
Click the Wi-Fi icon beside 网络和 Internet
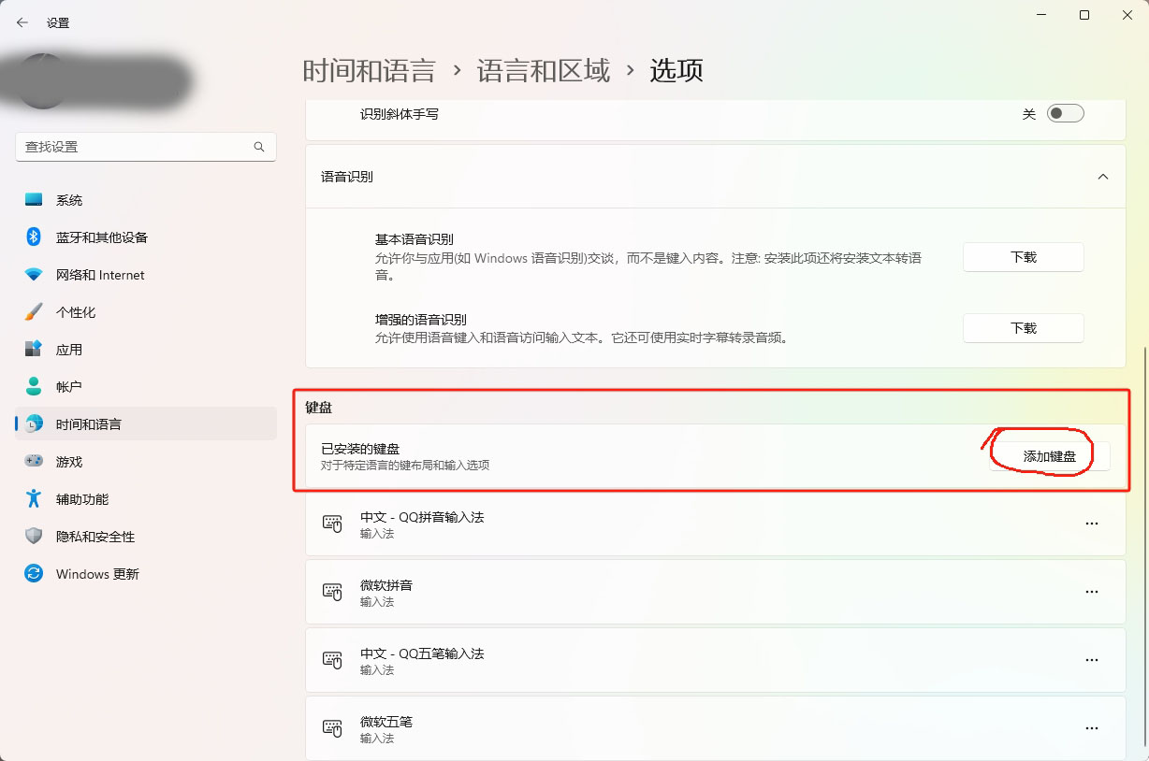[x=34, y=275]
